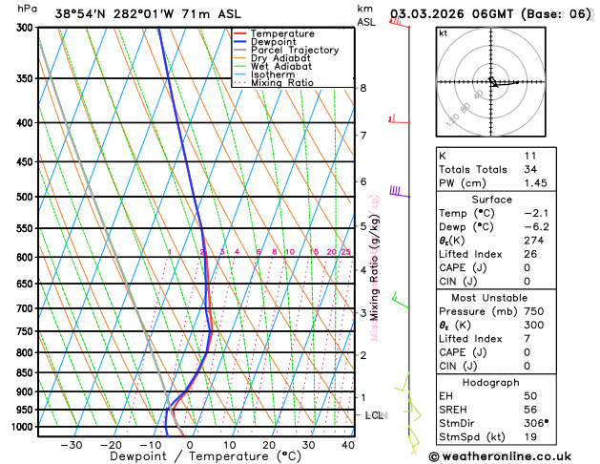Click the 700 pressure level label
Image resolution: width=600 pixels, height=464 pixels.
27,308
